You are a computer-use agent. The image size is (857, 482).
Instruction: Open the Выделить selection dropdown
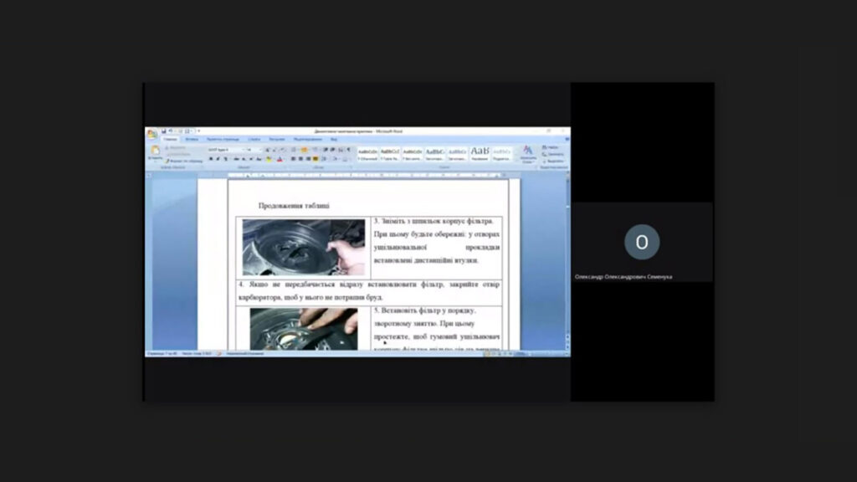click(x=554, y=162)
